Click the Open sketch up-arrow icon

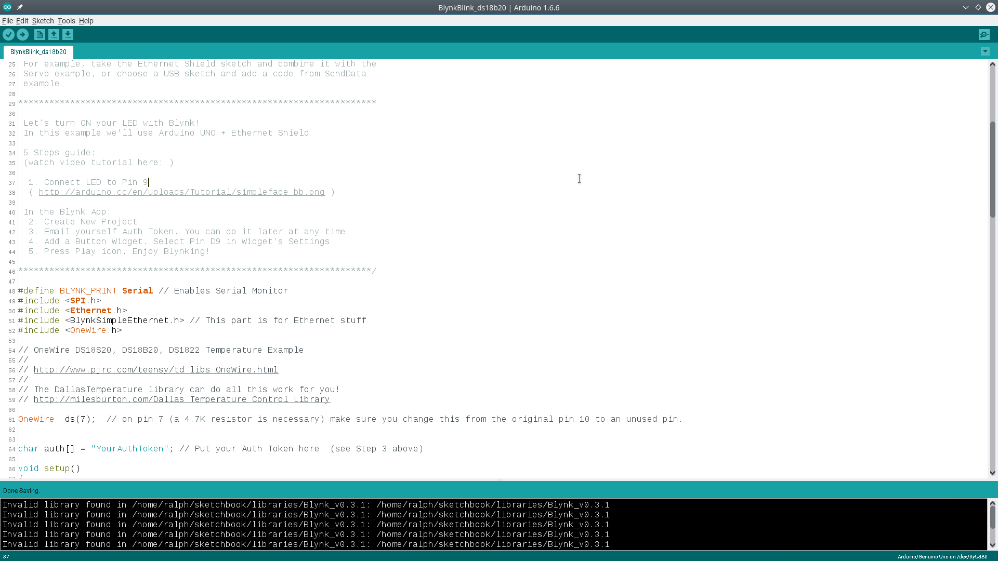54,35
